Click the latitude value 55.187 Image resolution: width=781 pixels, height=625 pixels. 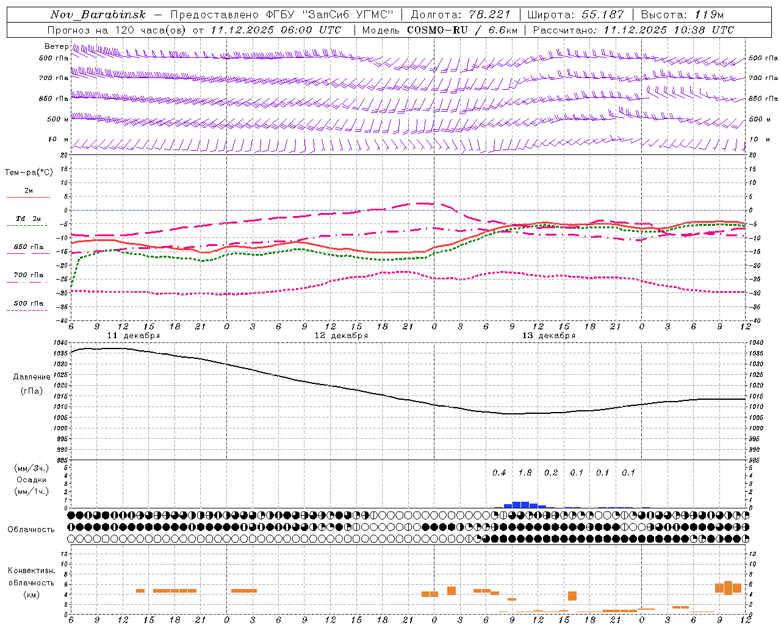click(603, 15)
